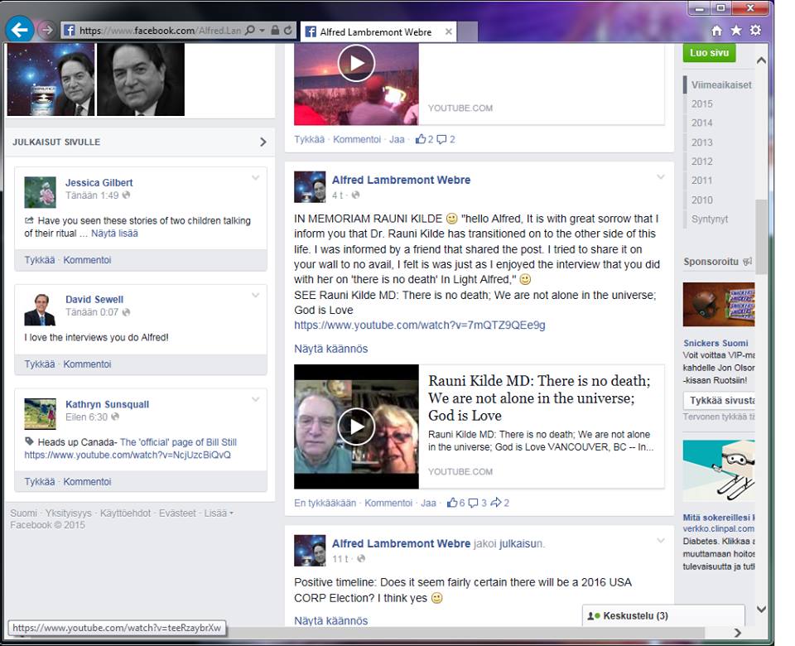Open YouTube link in Kathryn Sunsquall's post
The width and height of the screenshot is (795, 646).
[x=128, y=455]
